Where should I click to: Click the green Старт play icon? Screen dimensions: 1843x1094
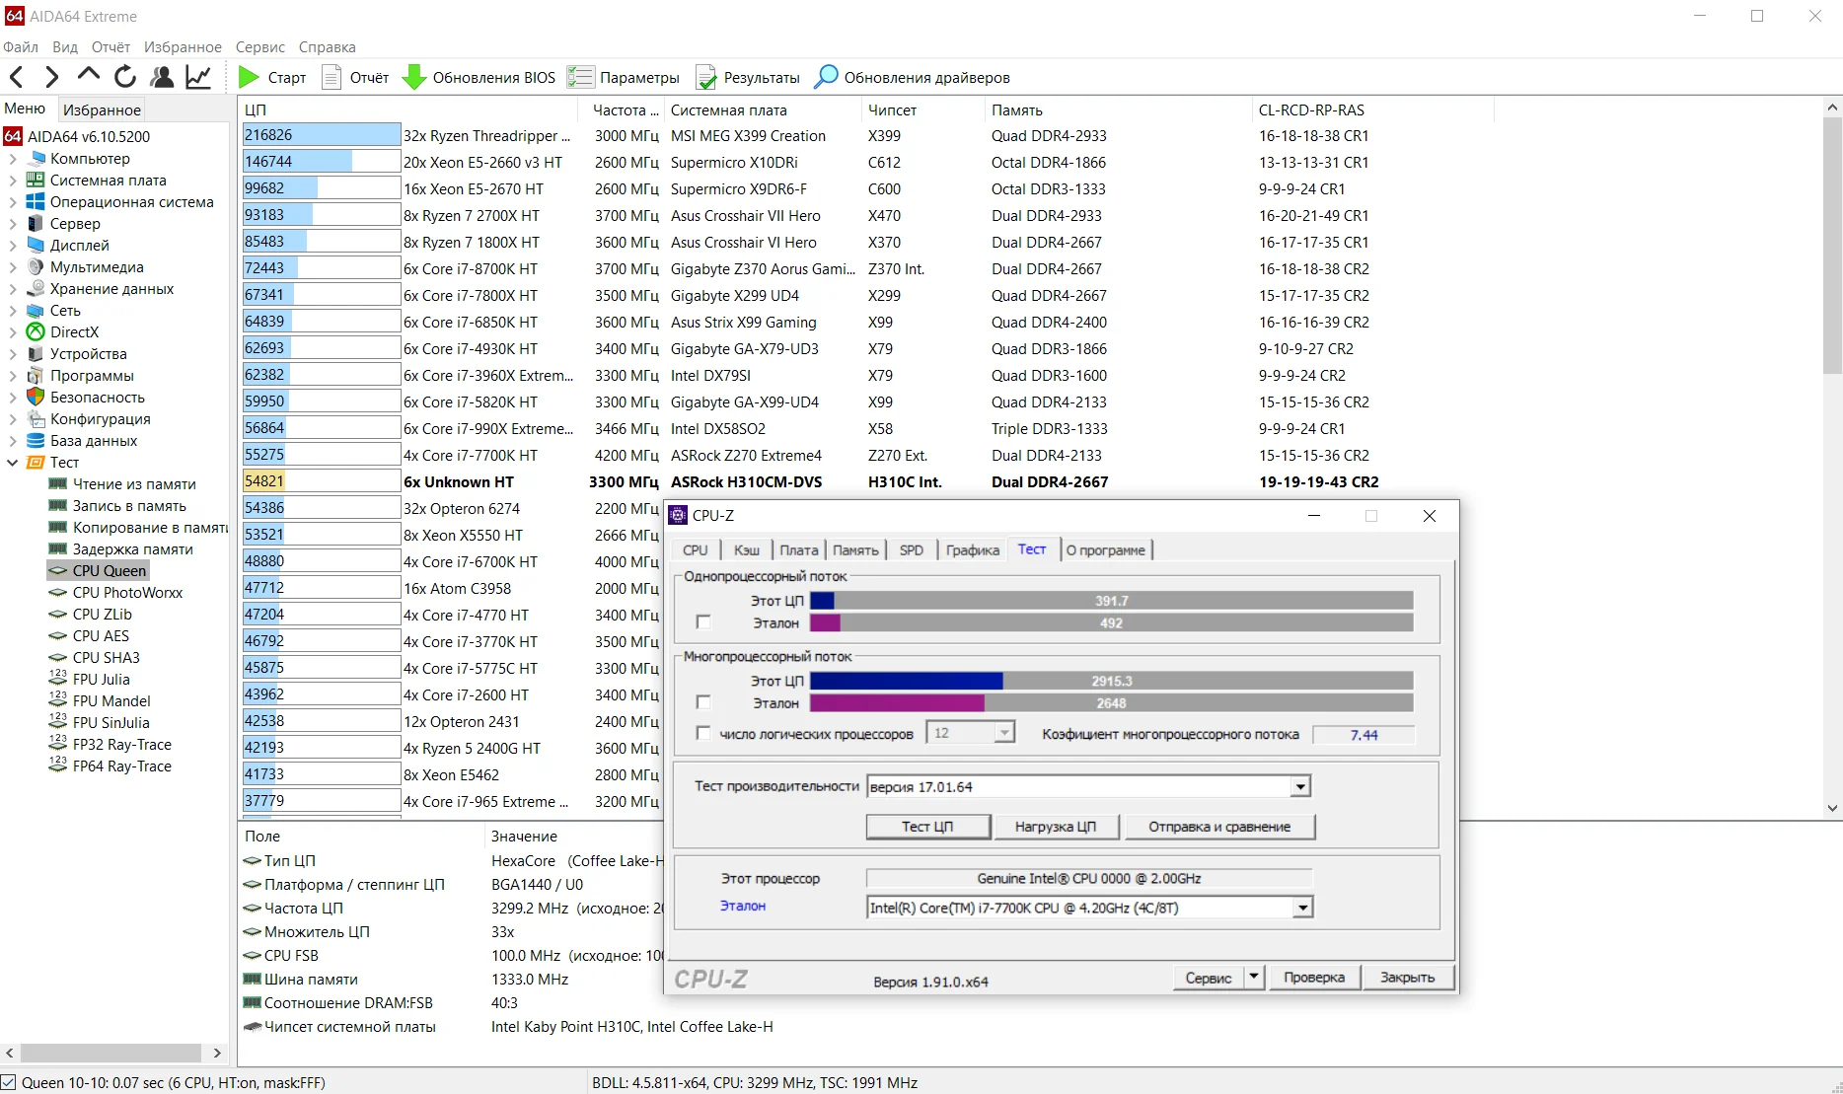[249, 77]
